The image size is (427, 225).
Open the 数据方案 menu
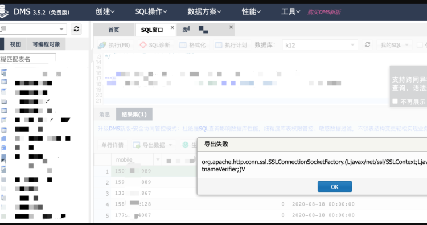(x=204, y=11)
